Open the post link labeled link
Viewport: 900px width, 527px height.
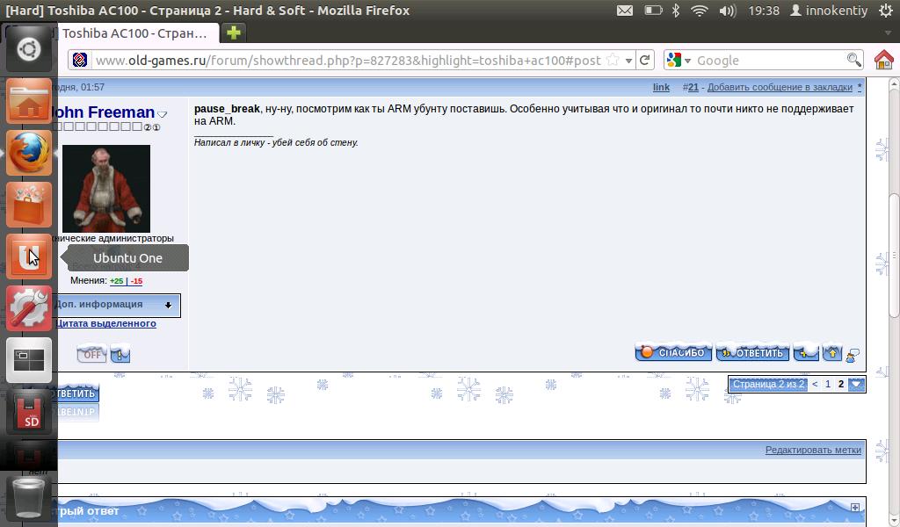point(661,87)
